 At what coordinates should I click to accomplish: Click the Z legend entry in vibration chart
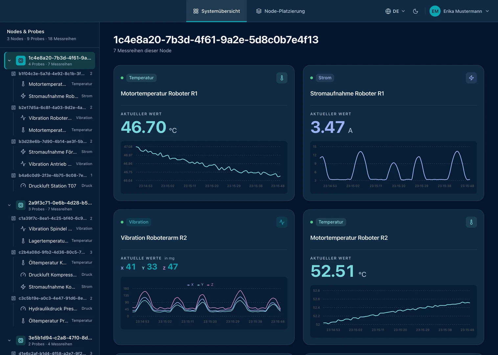(210, 285)
